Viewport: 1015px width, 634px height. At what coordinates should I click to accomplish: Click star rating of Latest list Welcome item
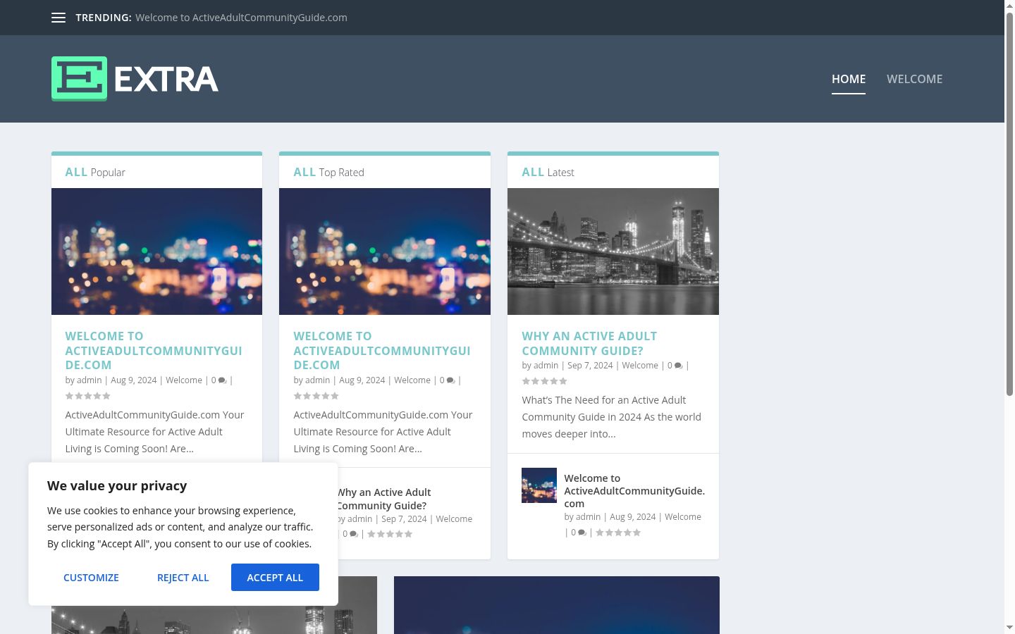coord(618,533)
